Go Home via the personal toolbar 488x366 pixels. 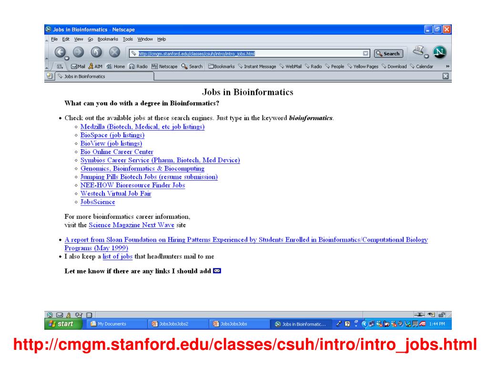click(x=115, y=67)
